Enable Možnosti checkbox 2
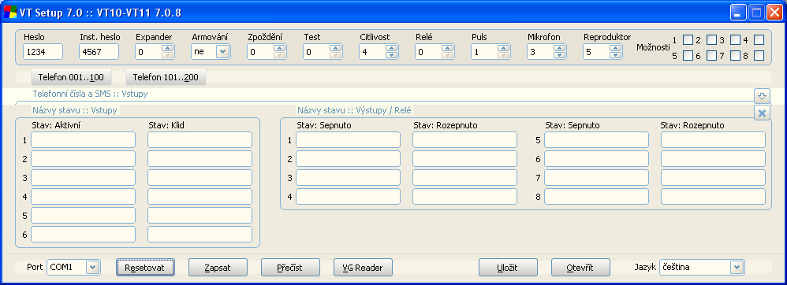 712,39
